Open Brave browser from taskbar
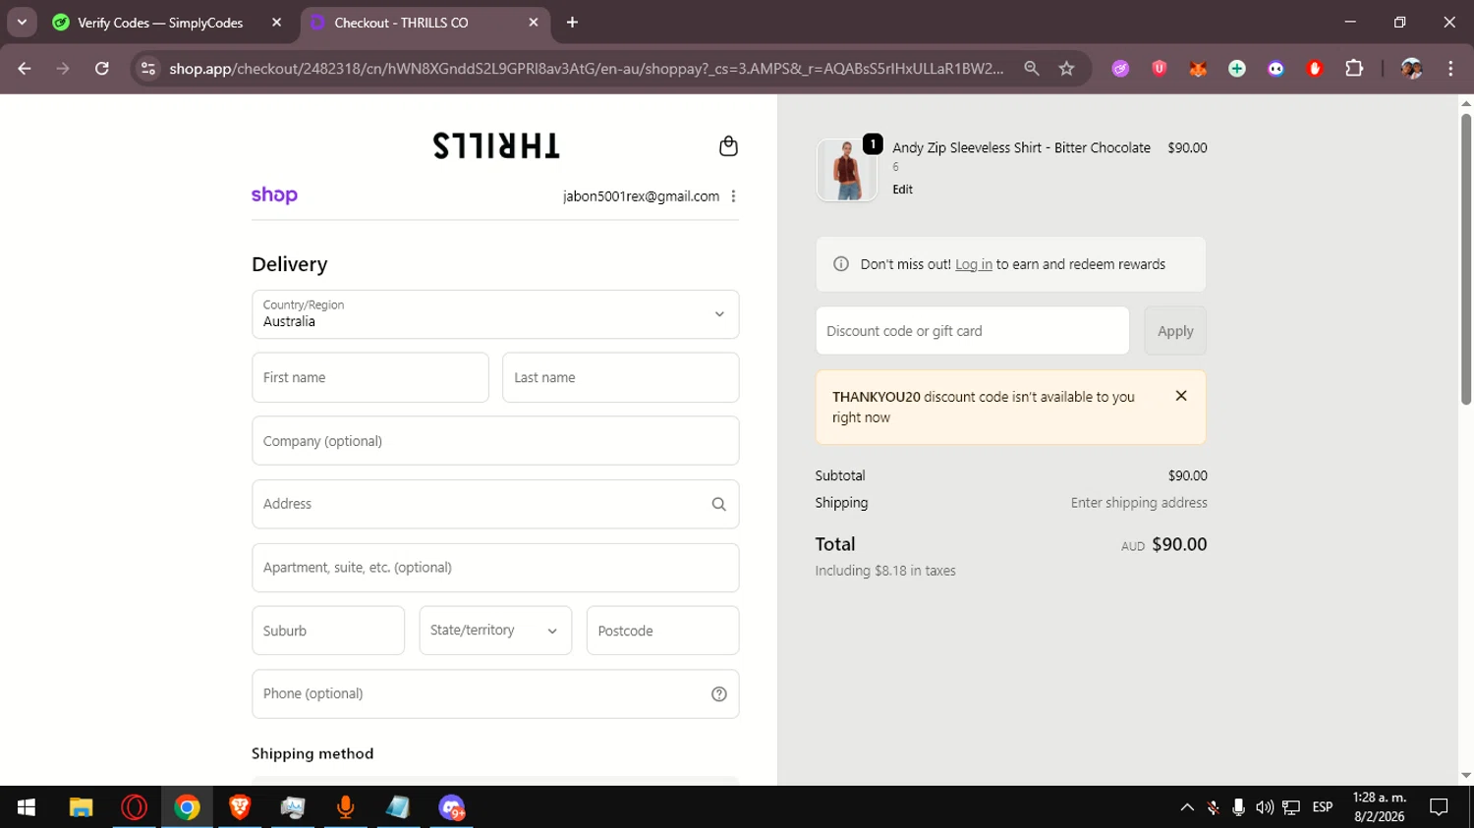Screen dimensions: 1474x828 (x=240, y=807)
